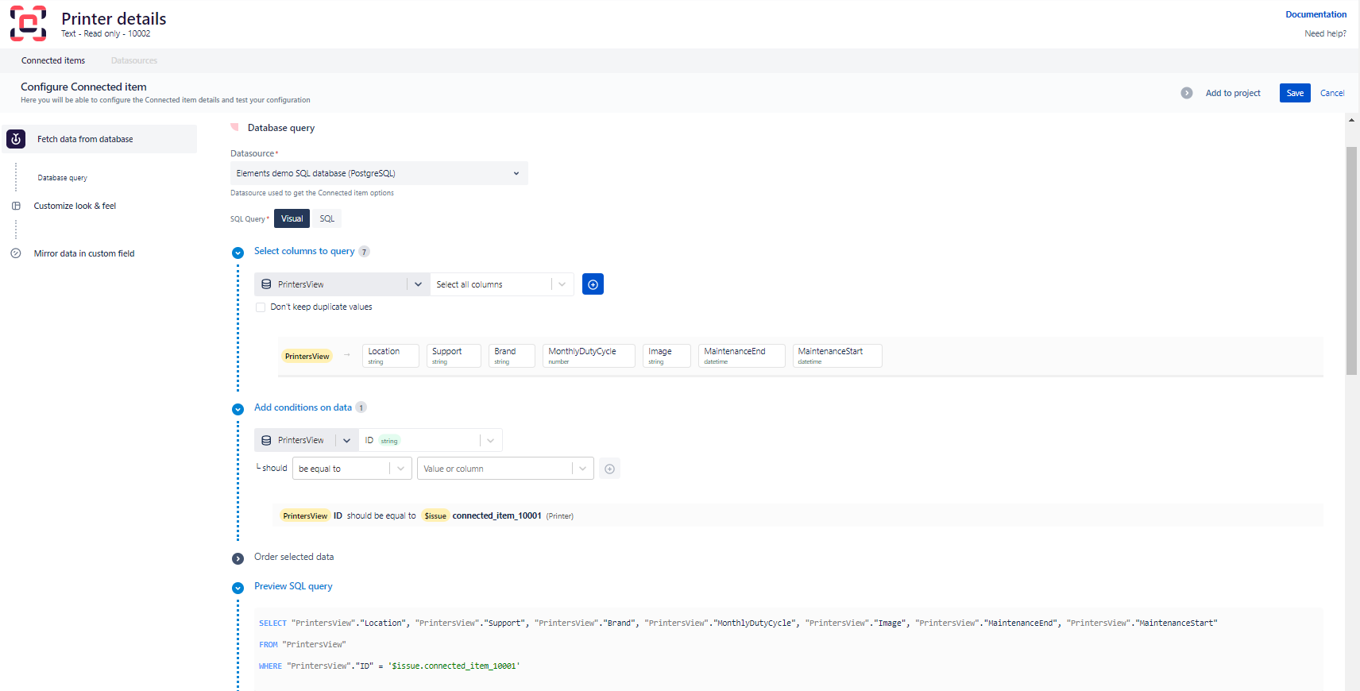Enable Don't keep duplicate values checkbox

[x=261, y=307]
